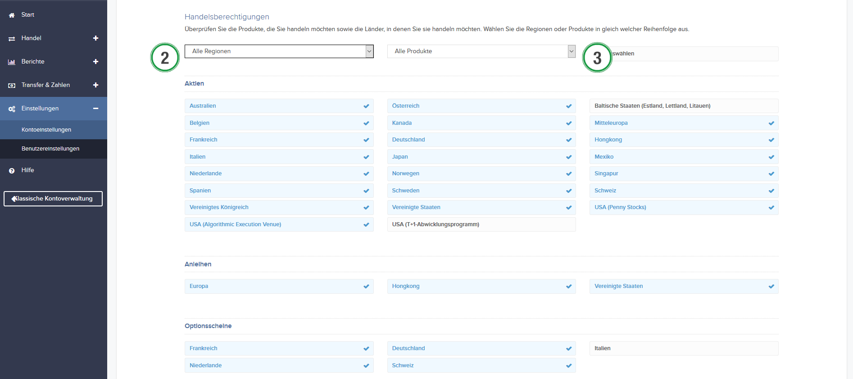Click the Alle Regionen dropdown arrow
Screen dimensions: 853x379
point(369,51)
